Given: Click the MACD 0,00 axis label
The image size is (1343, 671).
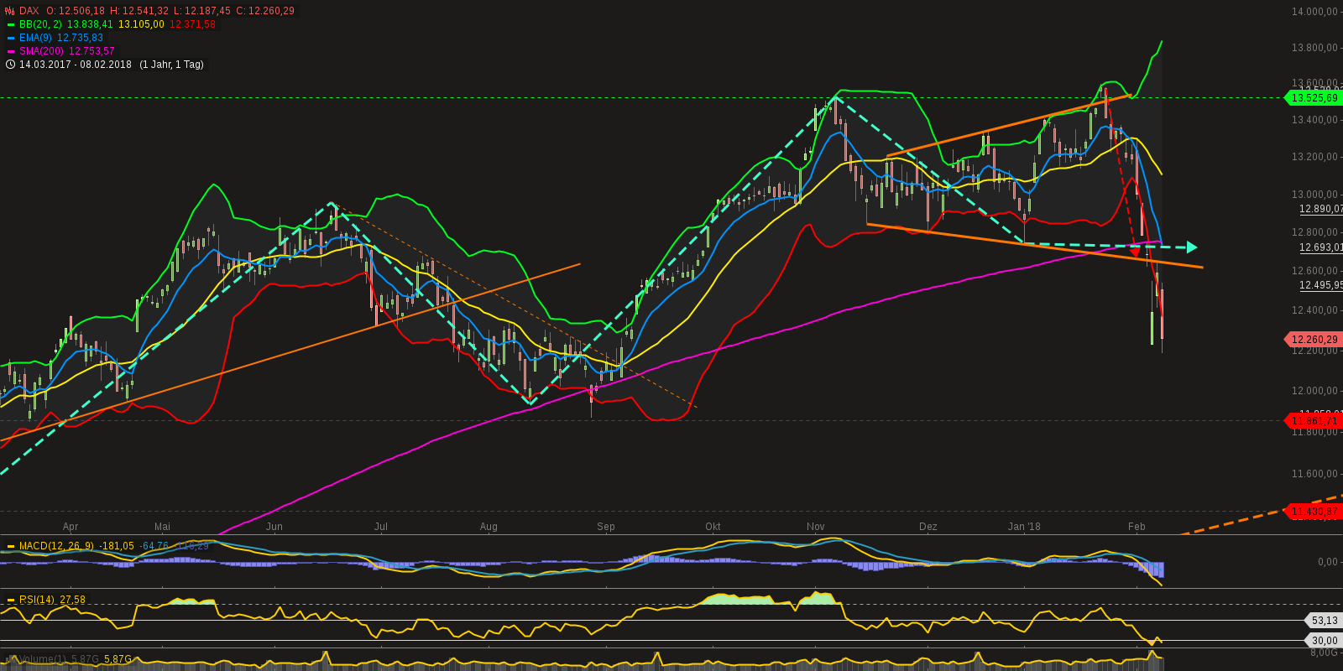Looking at the screenshot, I should coord(1328,562).
